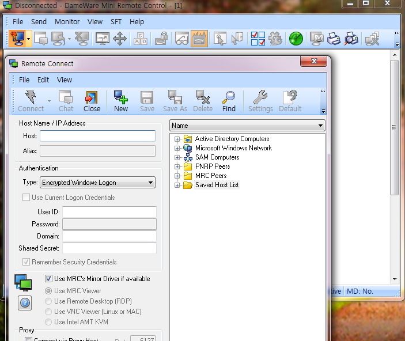Toggle the eyeglasses view-only icon

tap(182, 39)
